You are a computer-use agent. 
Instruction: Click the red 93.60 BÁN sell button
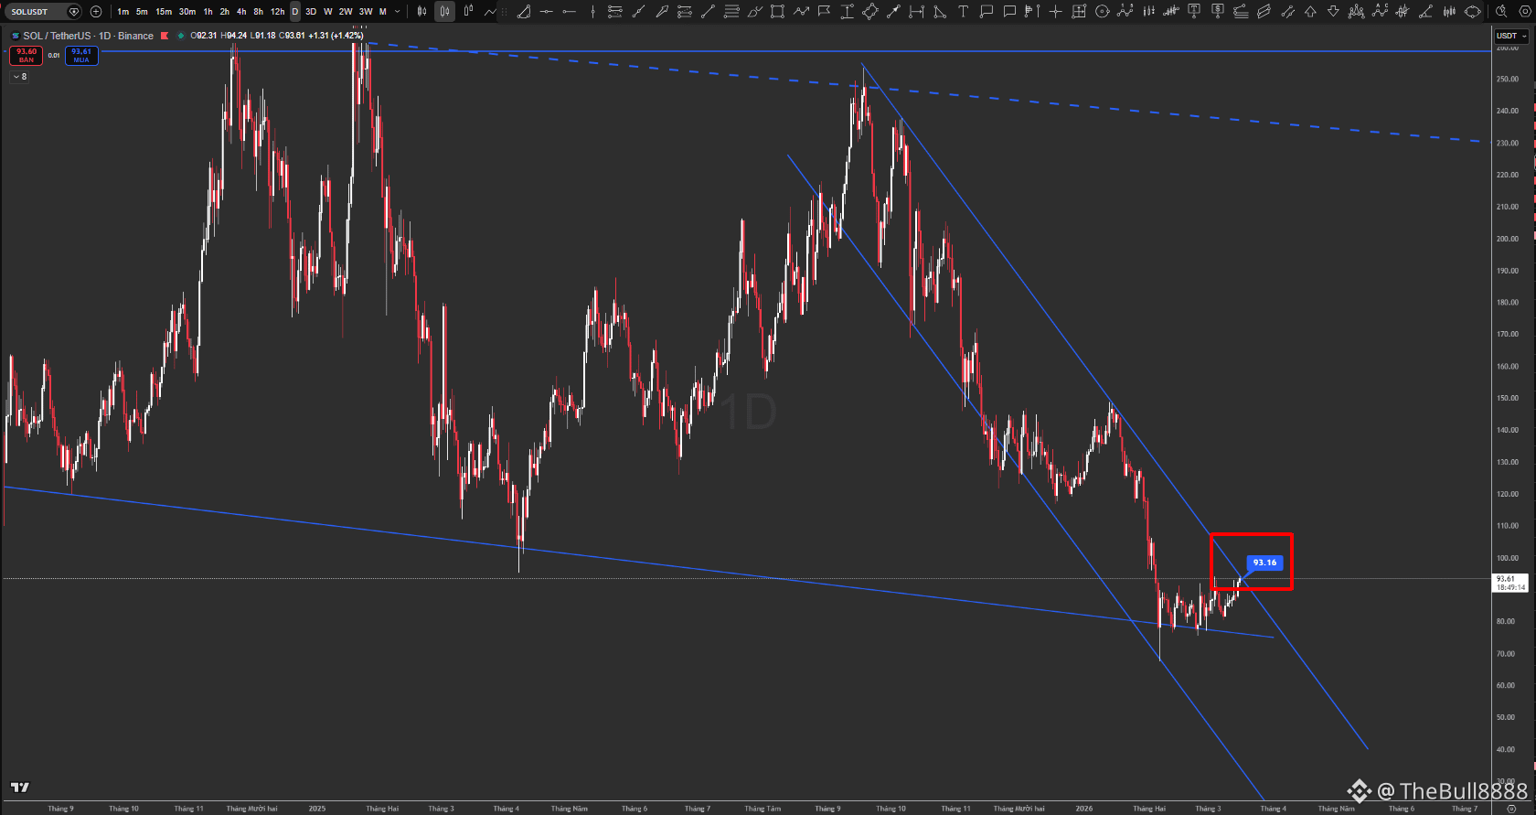click(x=26, y=55)
